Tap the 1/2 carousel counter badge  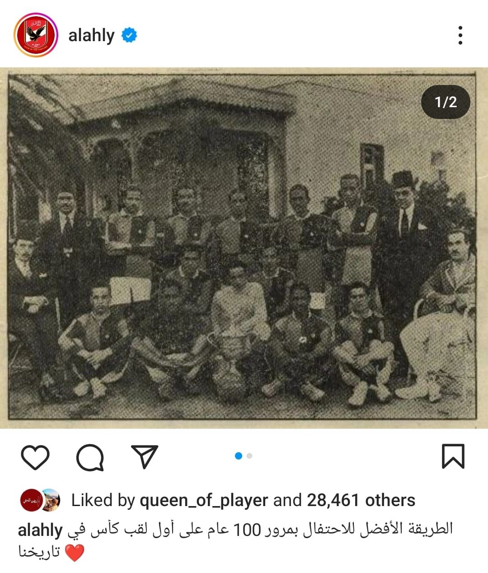[446, 102]
